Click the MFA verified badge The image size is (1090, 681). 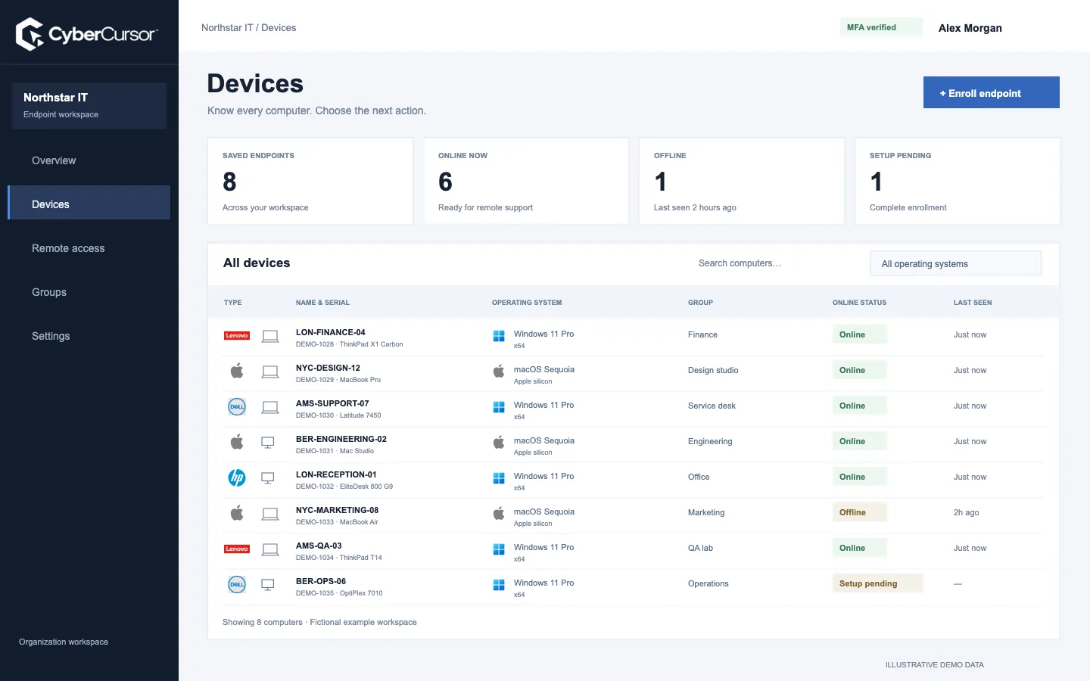pos(881,27)
